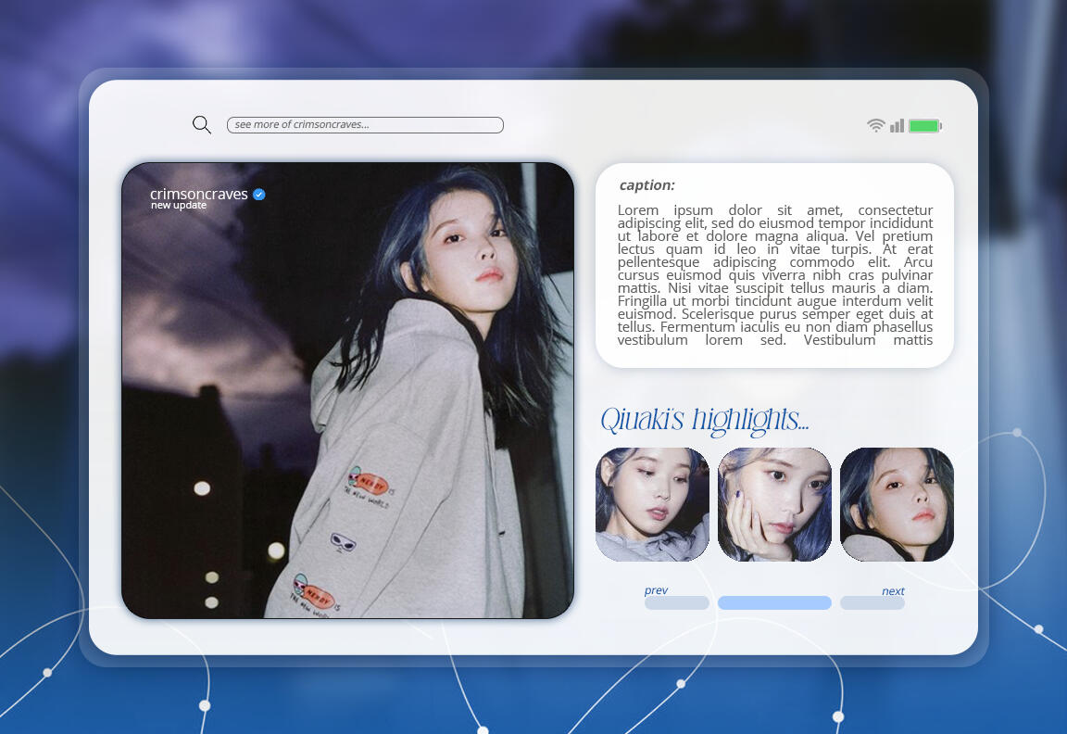The width and height of the screenshot is (1067, 734).
Task: Focus the 'see more of crimsoncraves' search field
Action: pyautogui.click(x=365, y=125)
